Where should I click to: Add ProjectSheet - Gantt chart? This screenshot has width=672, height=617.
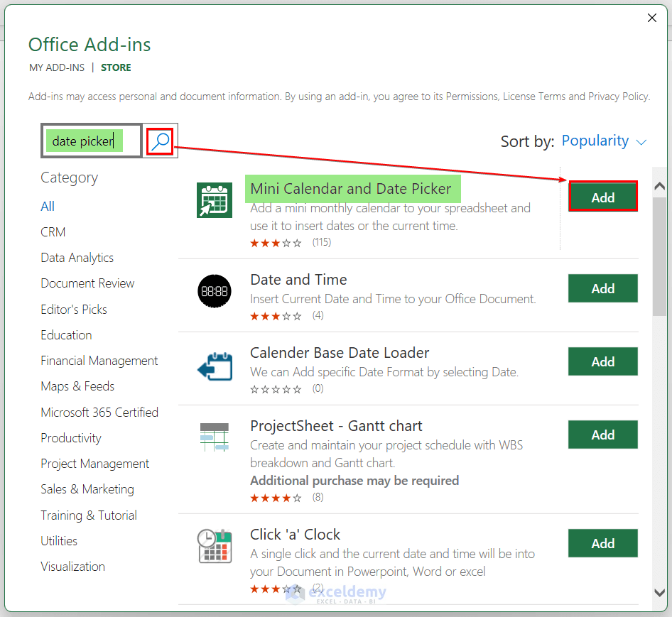click(x=603, y=435)
